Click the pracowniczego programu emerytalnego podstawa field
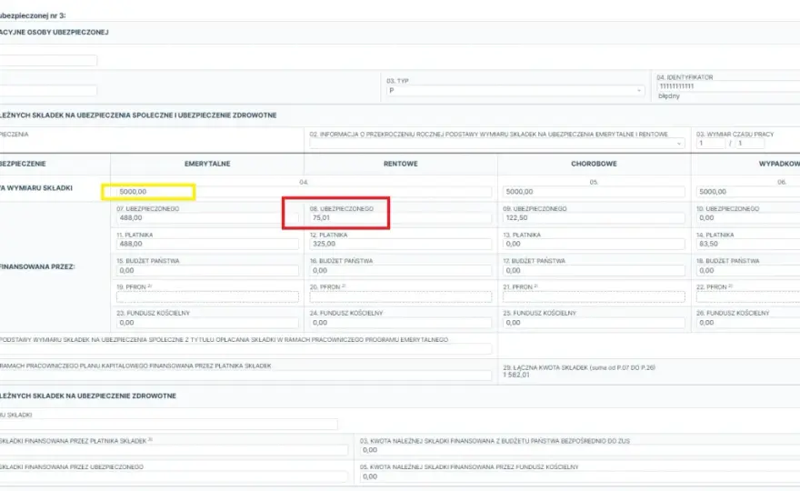The width and height of the screenshot is (800, 491). pos(246,348)
